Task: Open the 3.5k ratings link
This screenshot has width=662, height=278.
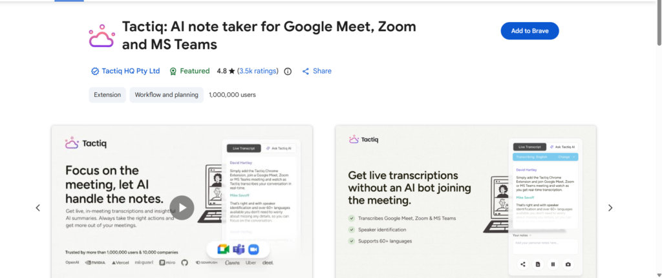Action: [x=258, y=71]
